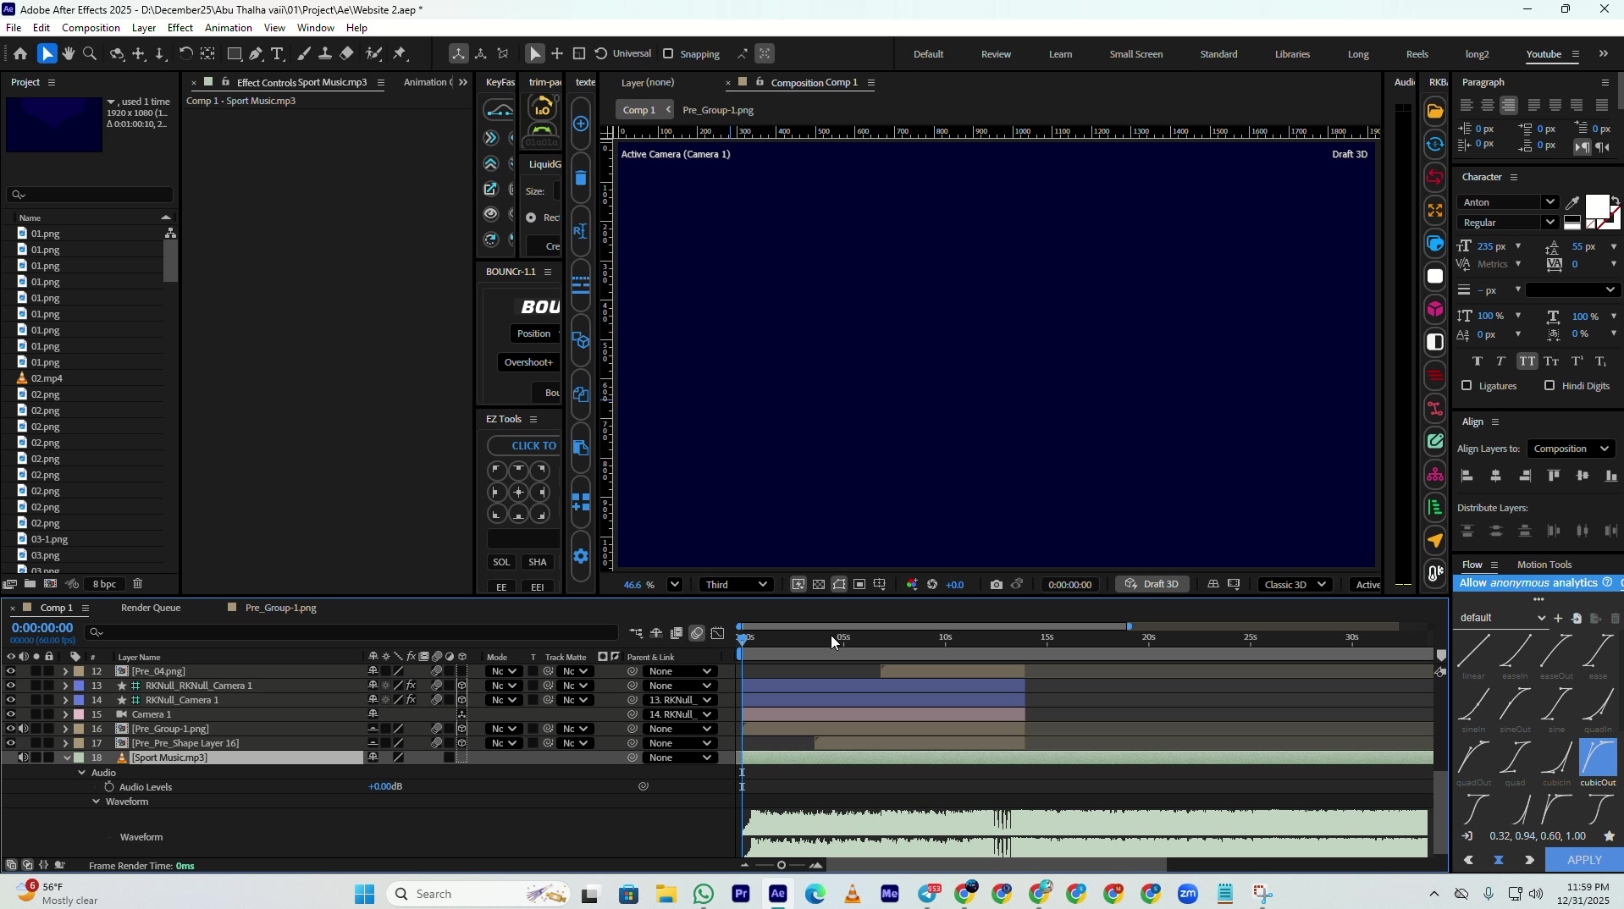This screenshot has height=909, width=1624.
Task: Open the Composition menu
Action: (x=91, y=28)
